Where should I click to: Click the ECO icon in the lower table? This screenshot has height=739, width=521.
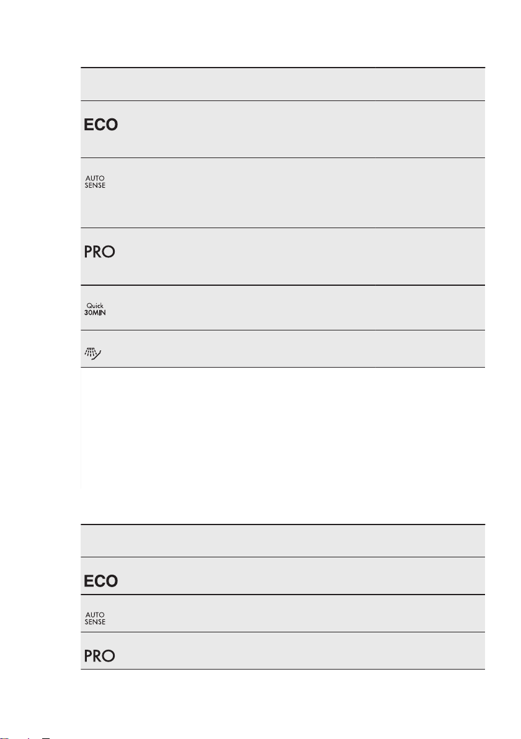coord(101,581)
